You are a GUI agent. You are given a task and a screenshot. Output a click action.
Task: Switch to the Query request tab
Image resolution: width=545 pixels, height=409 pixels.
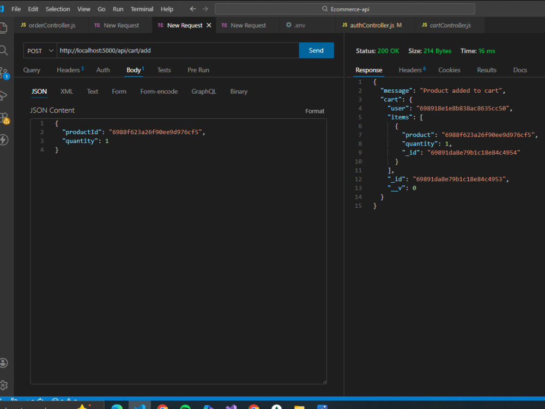(x=32, y=70)
